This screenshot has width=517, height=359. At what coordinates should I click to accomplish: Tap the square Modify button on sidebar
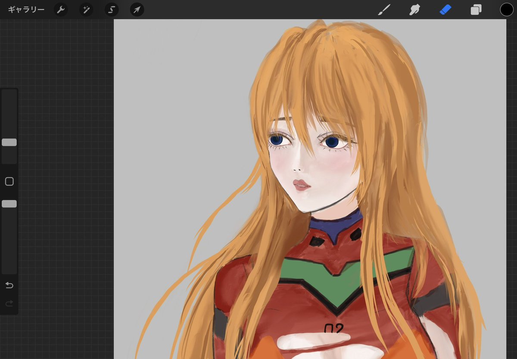point(9,182)
